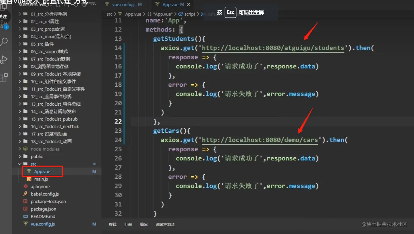Click line number 24 in the gutter
The height and width of the screenshot is (234, 414).
click(118, 140)
